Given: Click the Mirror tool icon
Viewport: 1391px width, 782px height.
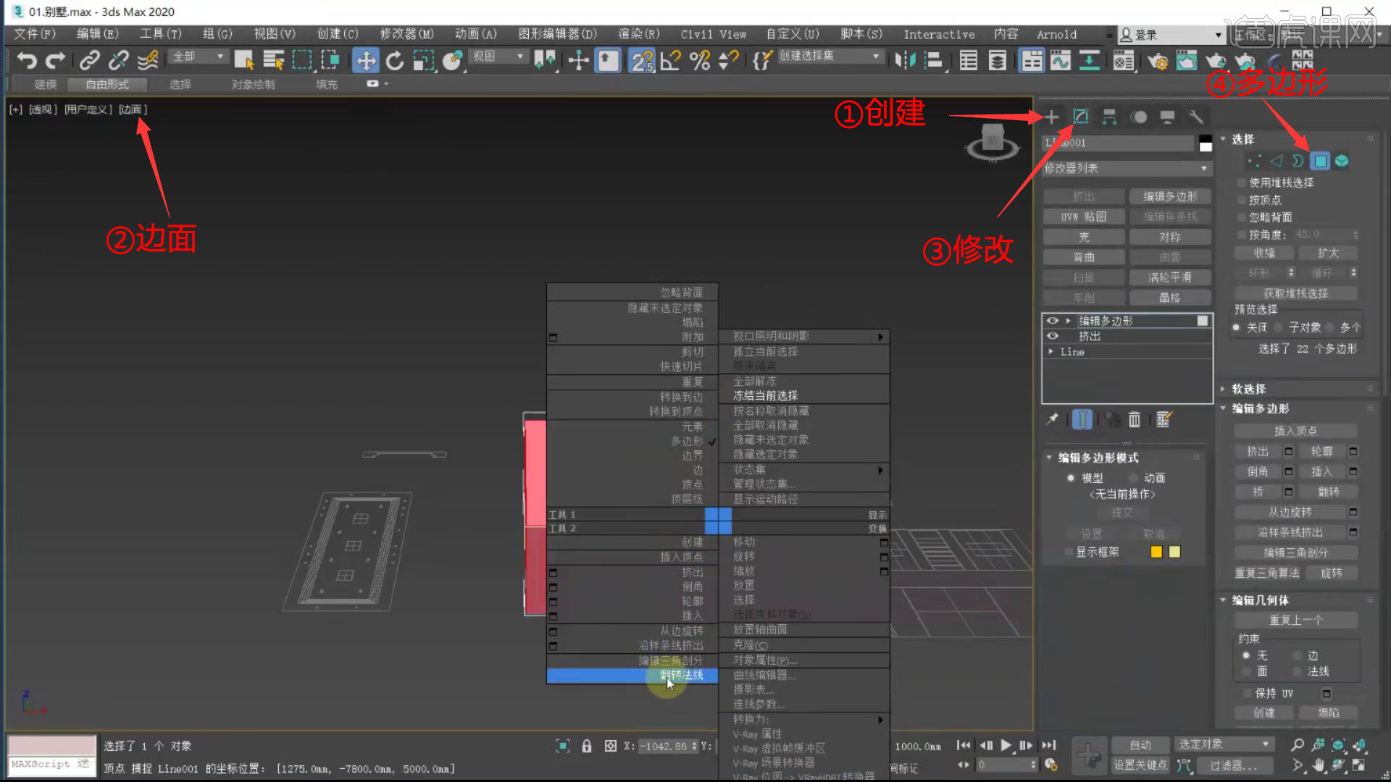Looking at the screenshot, I should pos(906,61).
